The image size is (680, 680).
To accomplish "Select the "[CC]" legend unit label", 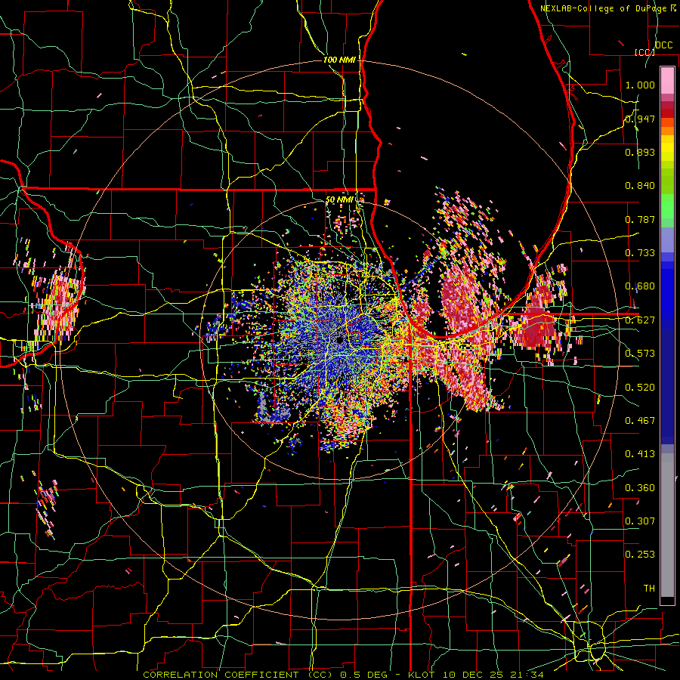I will (x=644, y=52).
